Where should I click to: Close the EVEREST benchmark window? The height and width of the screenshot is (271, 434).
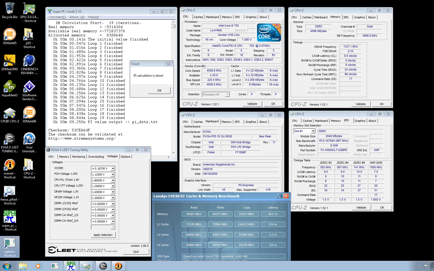286,196
